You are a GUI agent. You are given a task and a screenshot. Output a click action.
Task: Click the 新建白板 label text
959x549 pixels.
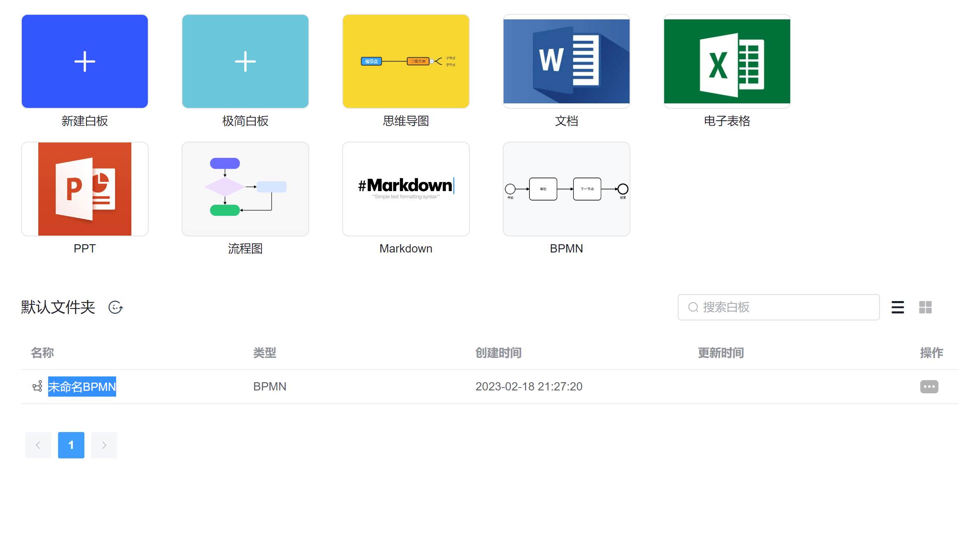point(85,121)
